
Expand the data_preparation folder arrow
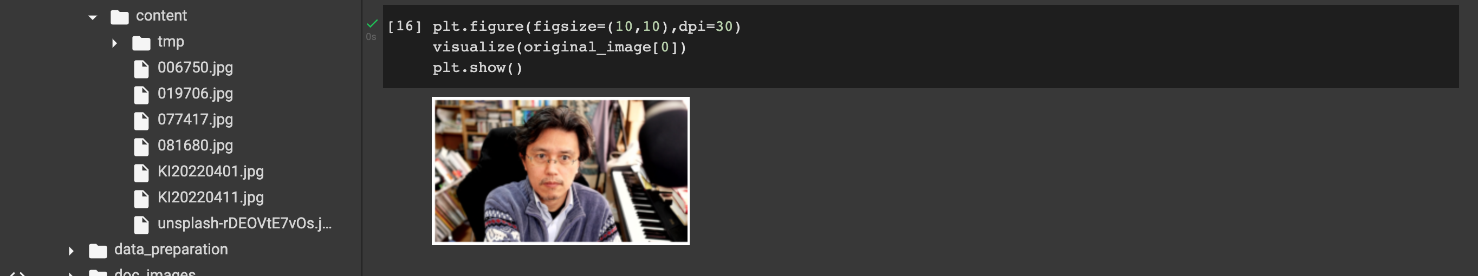tap(70, 251)
